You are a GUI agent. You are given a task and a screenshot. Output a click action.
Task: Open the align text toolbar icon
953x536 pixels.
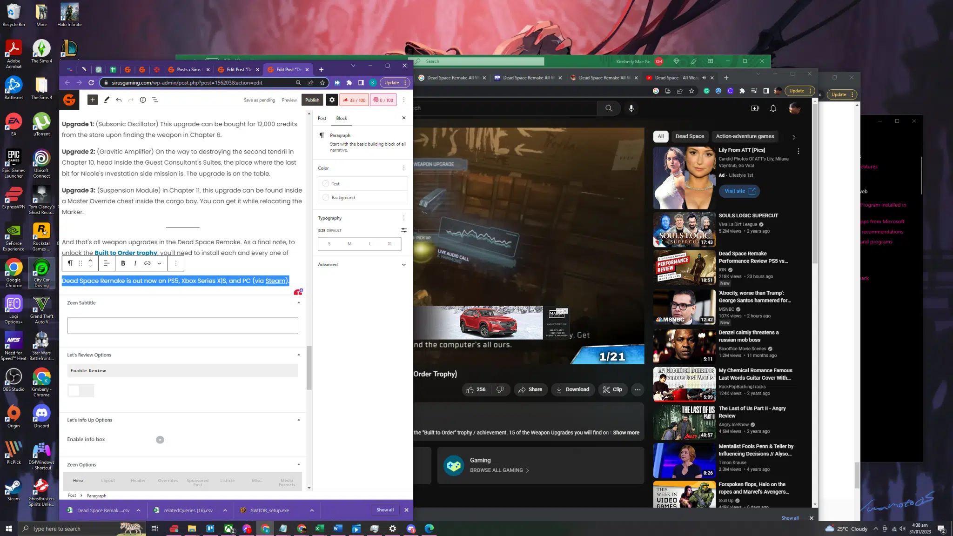[107, 263]
